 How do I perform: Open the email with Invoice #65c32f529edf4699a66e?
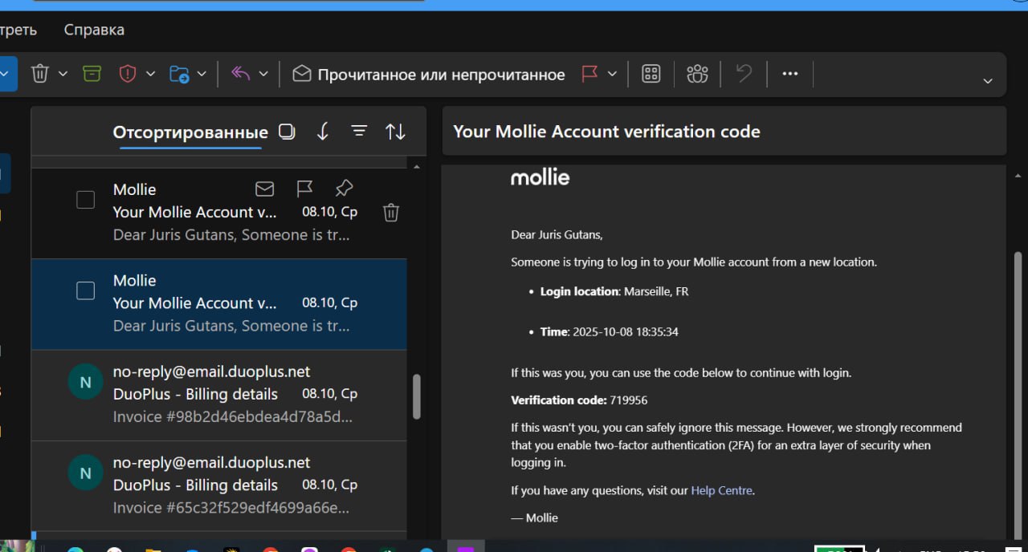[218, 486]
